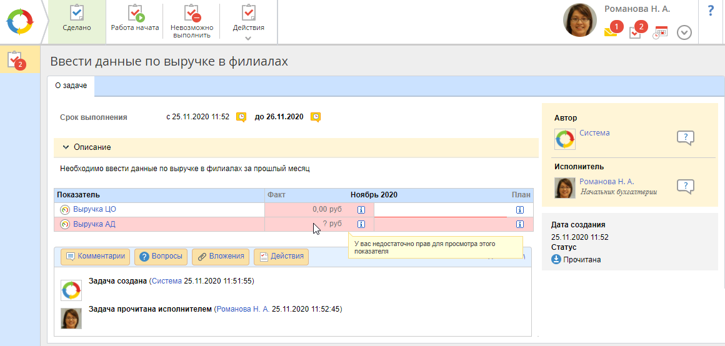Click the plan input field for Выручка ЦО
This screenshot has width=725, height=346.
(441, 210)
